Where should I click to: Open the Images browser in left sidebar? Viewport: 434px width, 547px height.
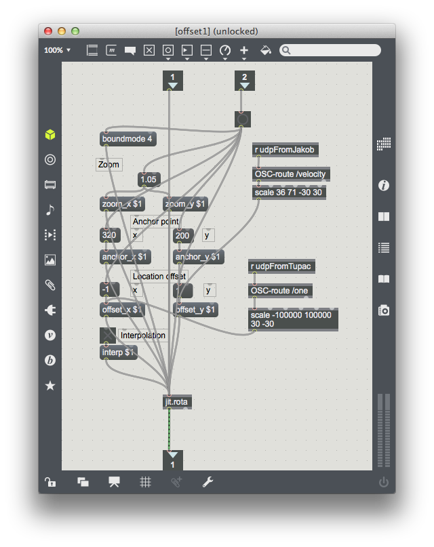50,260
